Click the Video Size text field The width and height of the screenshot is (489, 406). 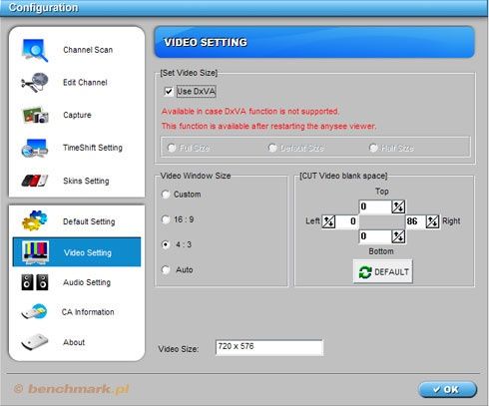tap(269, 348)
